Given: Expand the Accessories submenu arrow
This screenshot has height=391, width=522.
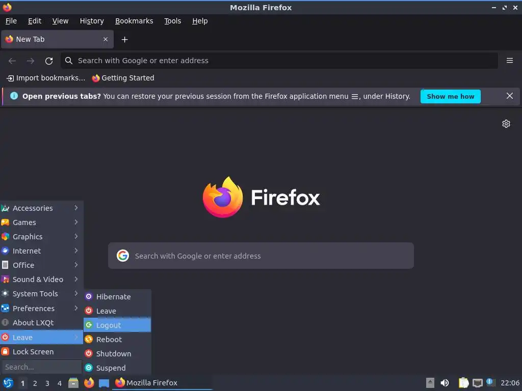Looking at the screenshot, I should click(76, 208).
